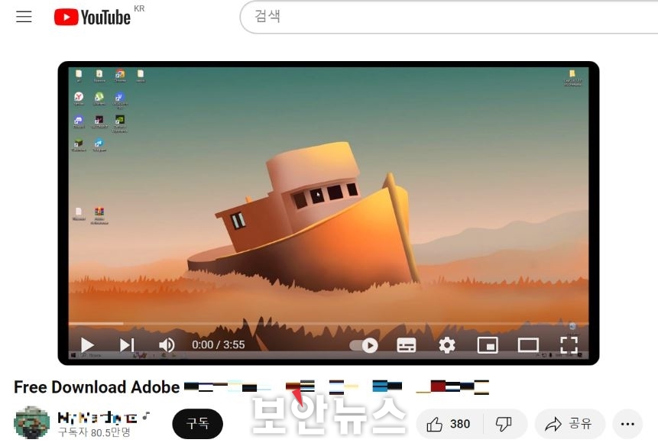Mute the video using the speaker icon
This screenshot has height=446, width=658.
click(x=167, y=345)
